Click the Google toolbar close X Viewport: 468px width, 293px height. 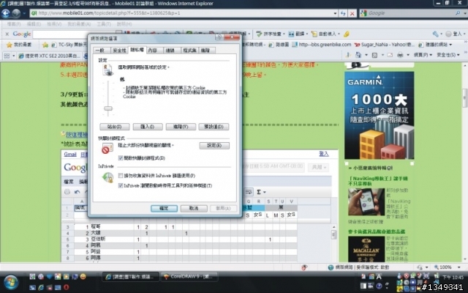tap(7, 34)
